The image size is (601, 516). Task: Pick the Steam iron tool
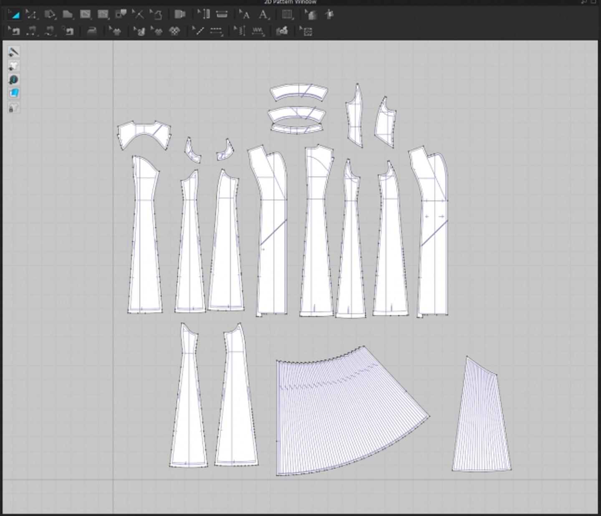pos(91,31)
